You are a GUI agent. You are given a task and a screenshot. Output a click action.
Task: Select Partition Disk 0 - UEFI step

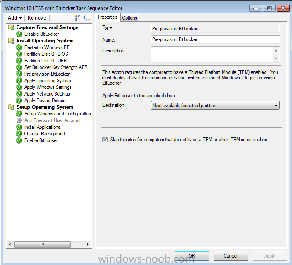[46, 61]
